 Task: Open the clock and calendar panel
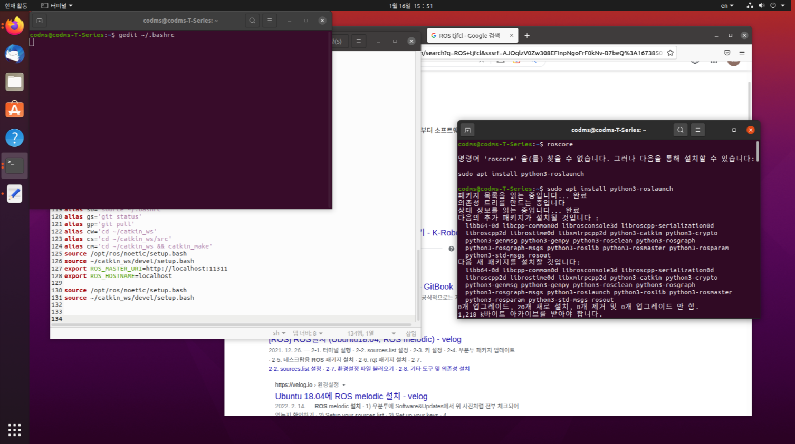pyautogui.click(x=410, y=6)
